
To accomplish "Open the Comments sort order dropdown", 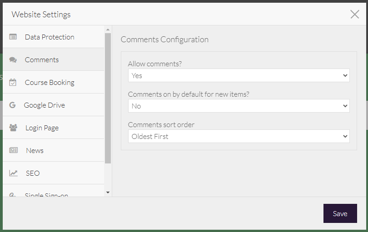I will tap(239, 136).
